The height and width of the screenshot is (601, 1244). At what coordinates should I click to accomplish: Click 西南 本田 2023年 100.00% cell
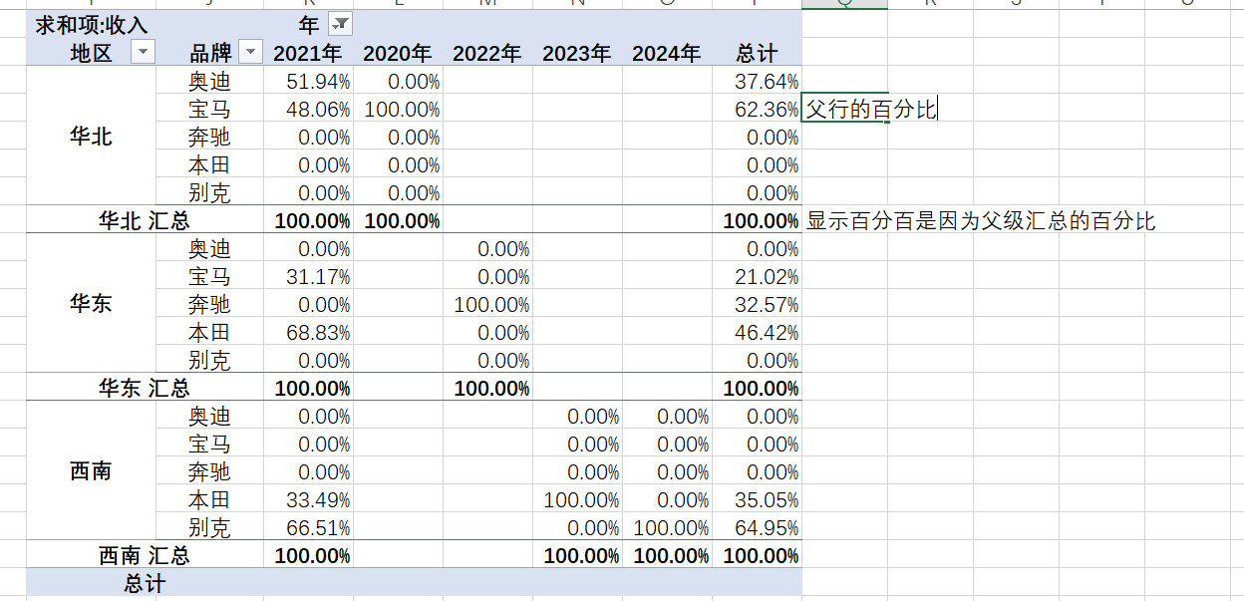tap(577, 499)
